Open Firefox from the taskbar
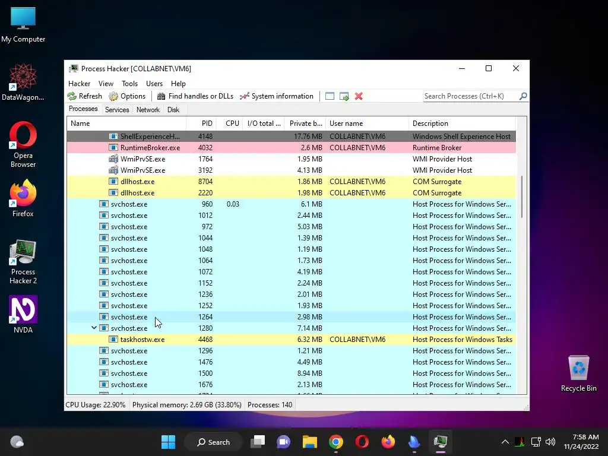This screenshot has width=608, height=456. click(388, 442)
